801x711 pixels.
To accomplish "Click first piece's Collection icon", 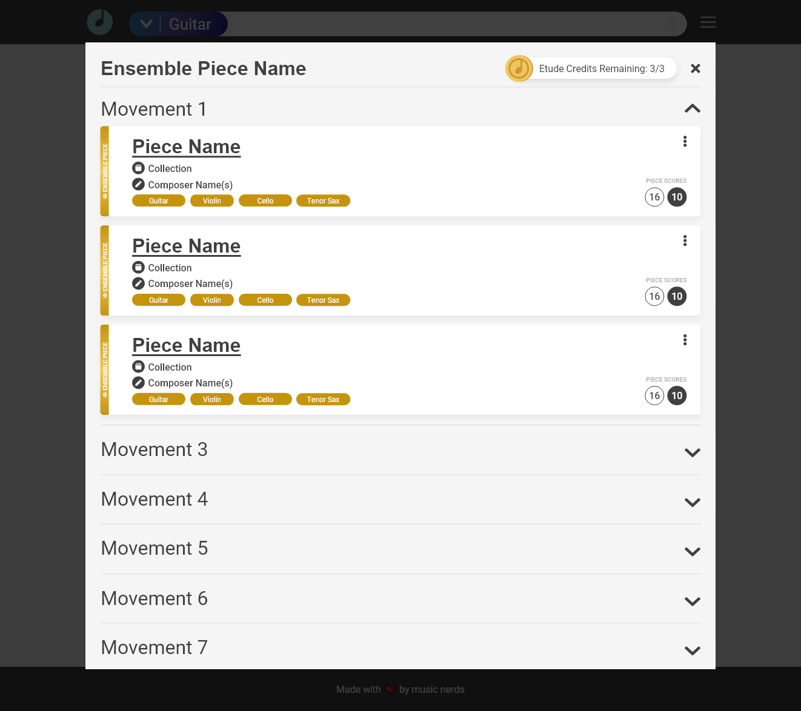I will tap(139, 168).
